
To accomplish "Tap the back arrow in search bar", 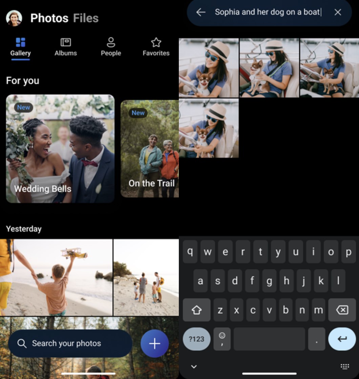I will click(x=201, y=13).
